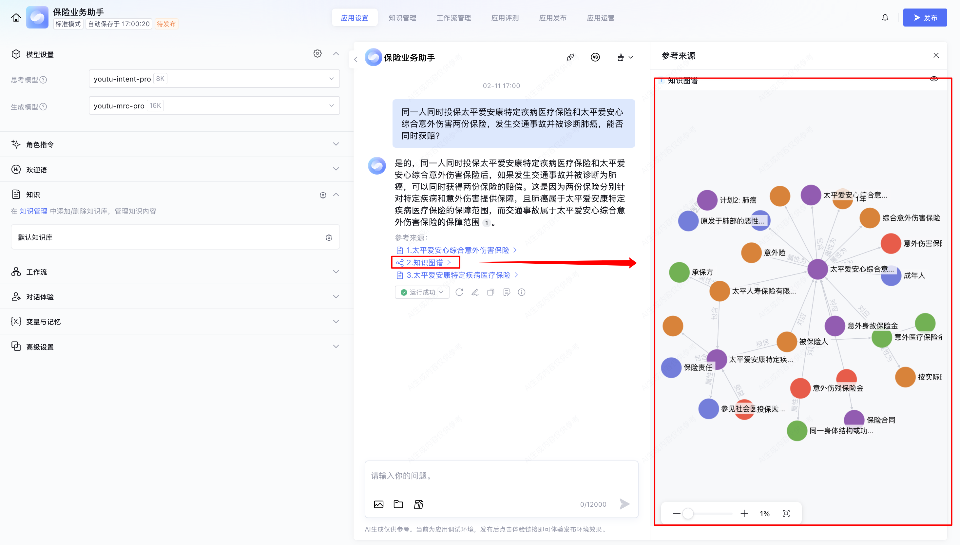Click the VS model comparison icon

click(595, 57)
